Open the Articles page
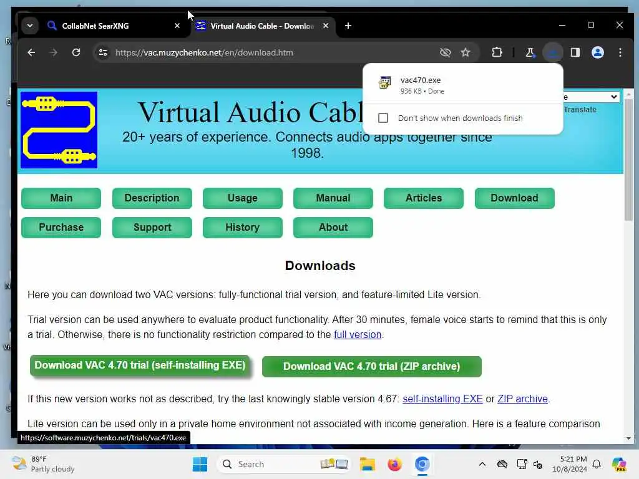 click(x=424, y=198)
